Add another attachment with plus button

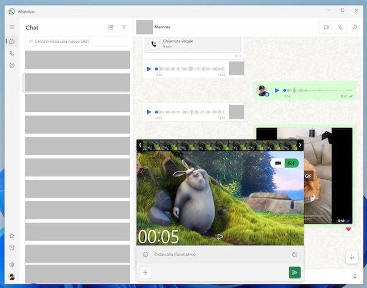[145, 272]
